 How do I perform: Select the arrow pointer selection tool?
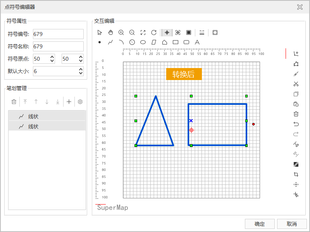100,32
